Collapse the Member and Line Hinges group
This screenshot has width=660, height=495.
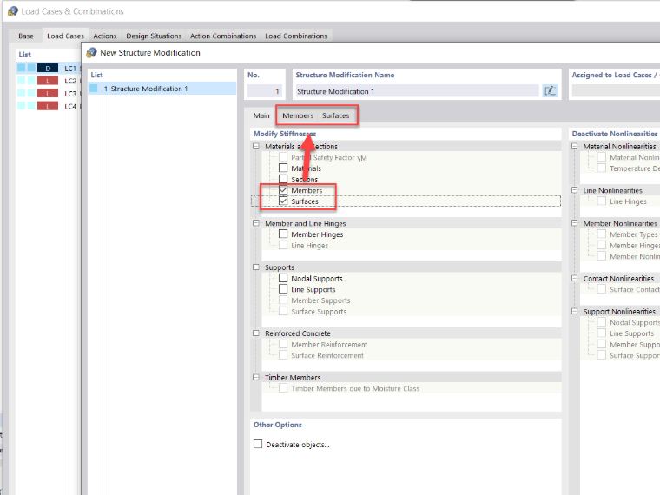tap(256, 223)
